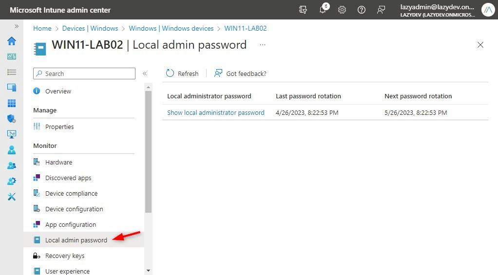Click Local administrator password column header
Viewport: 498px width, 275px height.
tap(209, 96)
